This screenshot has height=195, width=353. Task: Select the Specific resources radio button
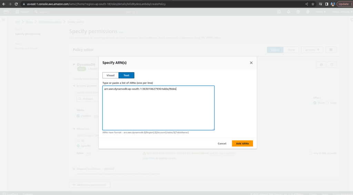78,146
